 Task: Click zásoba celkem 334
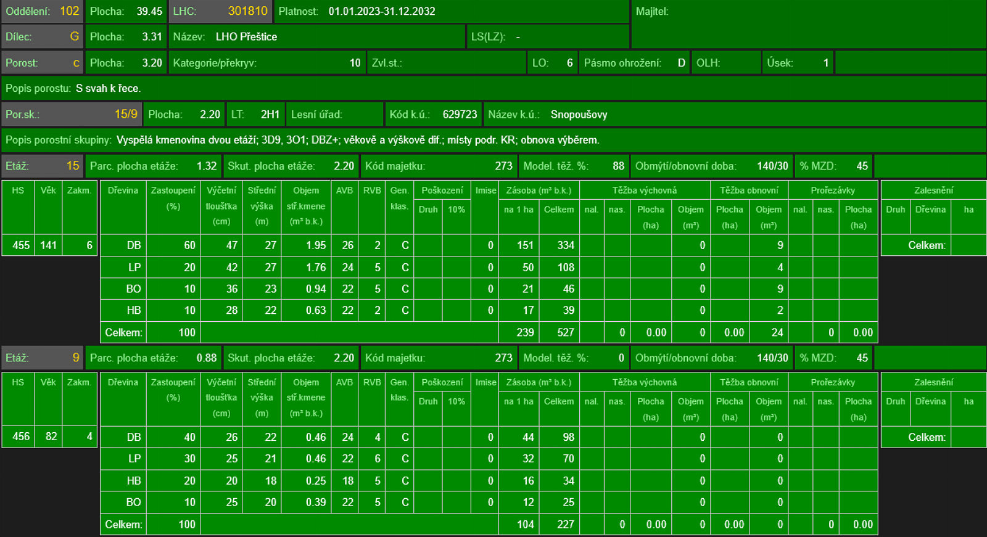(x=566, y=245)
